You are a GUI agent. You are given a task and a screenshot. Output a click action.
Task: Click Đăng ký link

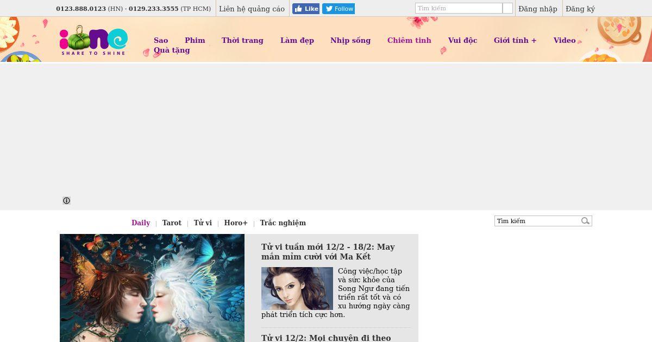click(580, 9)
